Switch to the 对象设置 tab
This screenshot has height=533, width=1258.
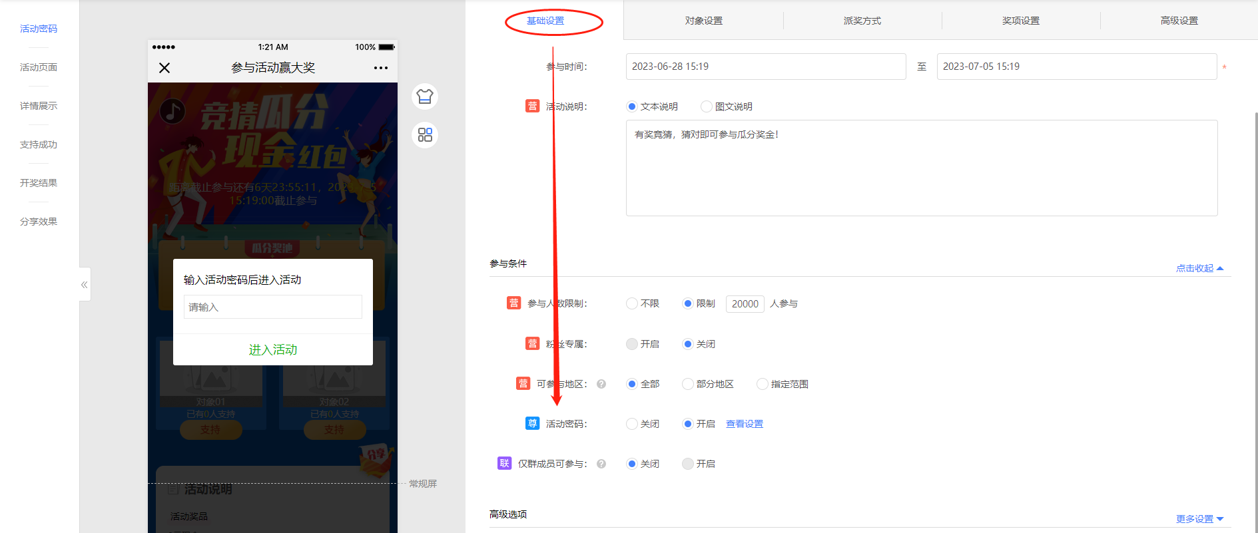tap(704, 21)
